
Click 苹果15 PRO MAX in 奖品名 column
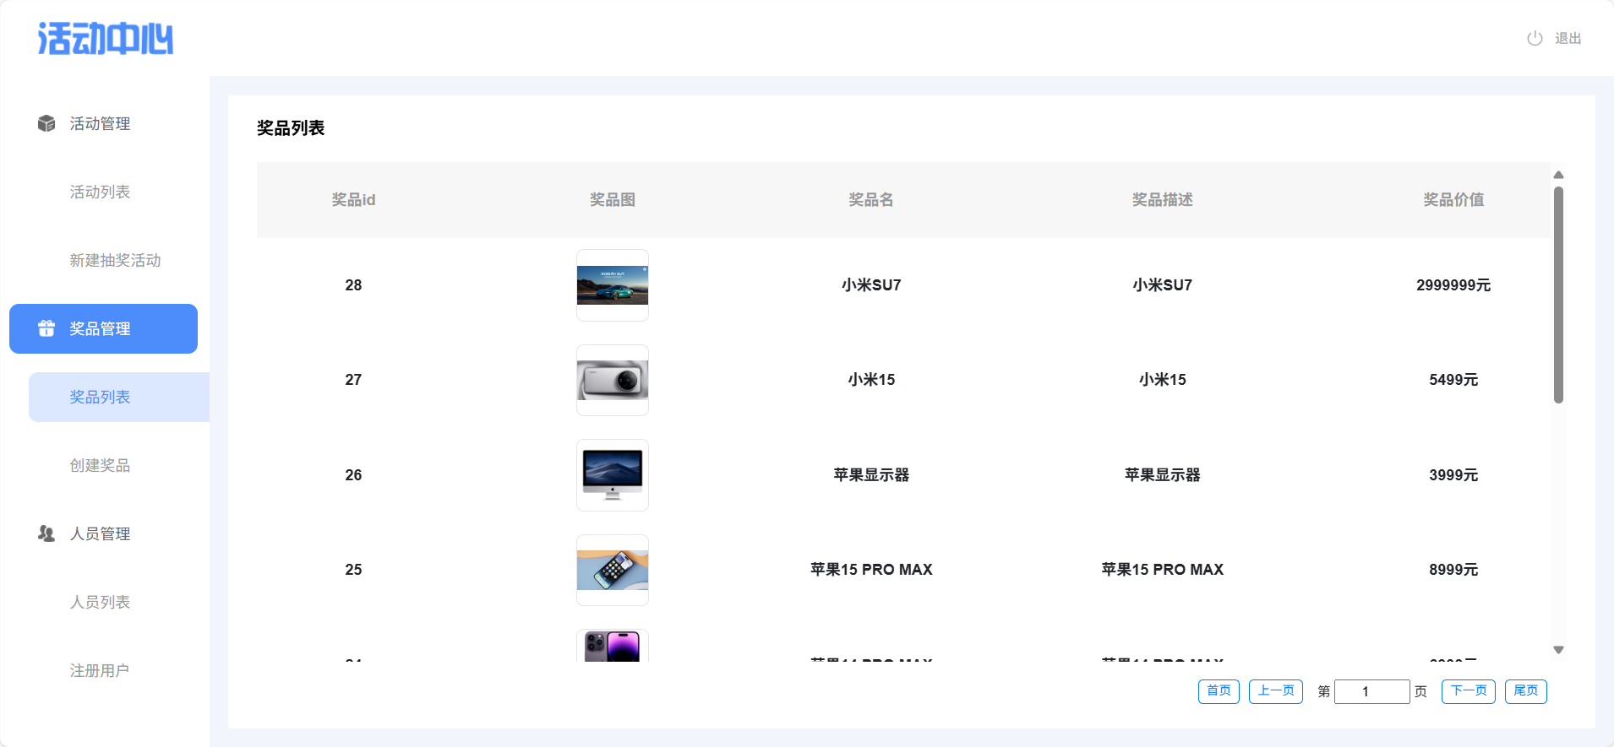[x=871, y=570]
